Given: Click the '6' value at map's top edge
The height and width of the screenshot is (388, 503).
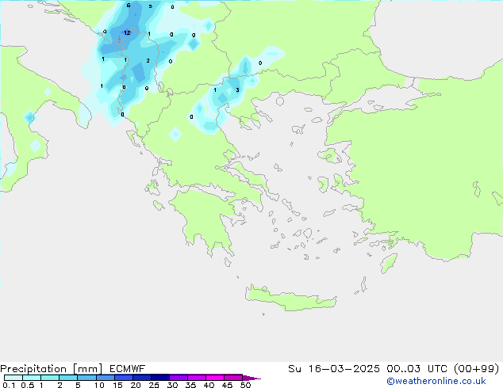Looking at the screenshot, I should (129, 5).
